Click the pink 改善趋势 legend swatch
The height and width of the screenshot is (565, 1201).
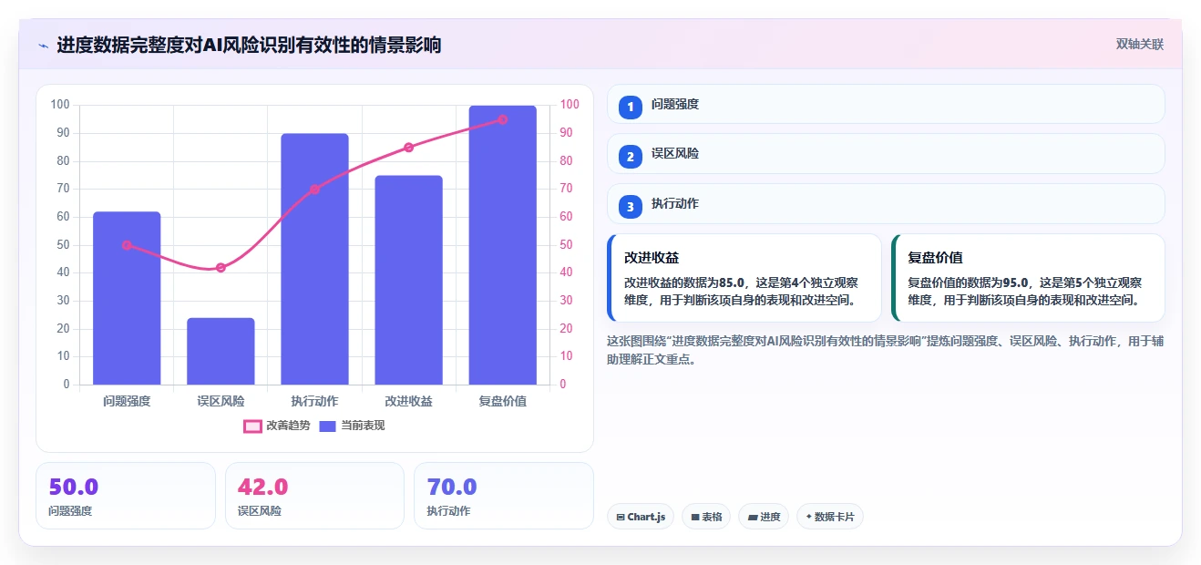252,426
